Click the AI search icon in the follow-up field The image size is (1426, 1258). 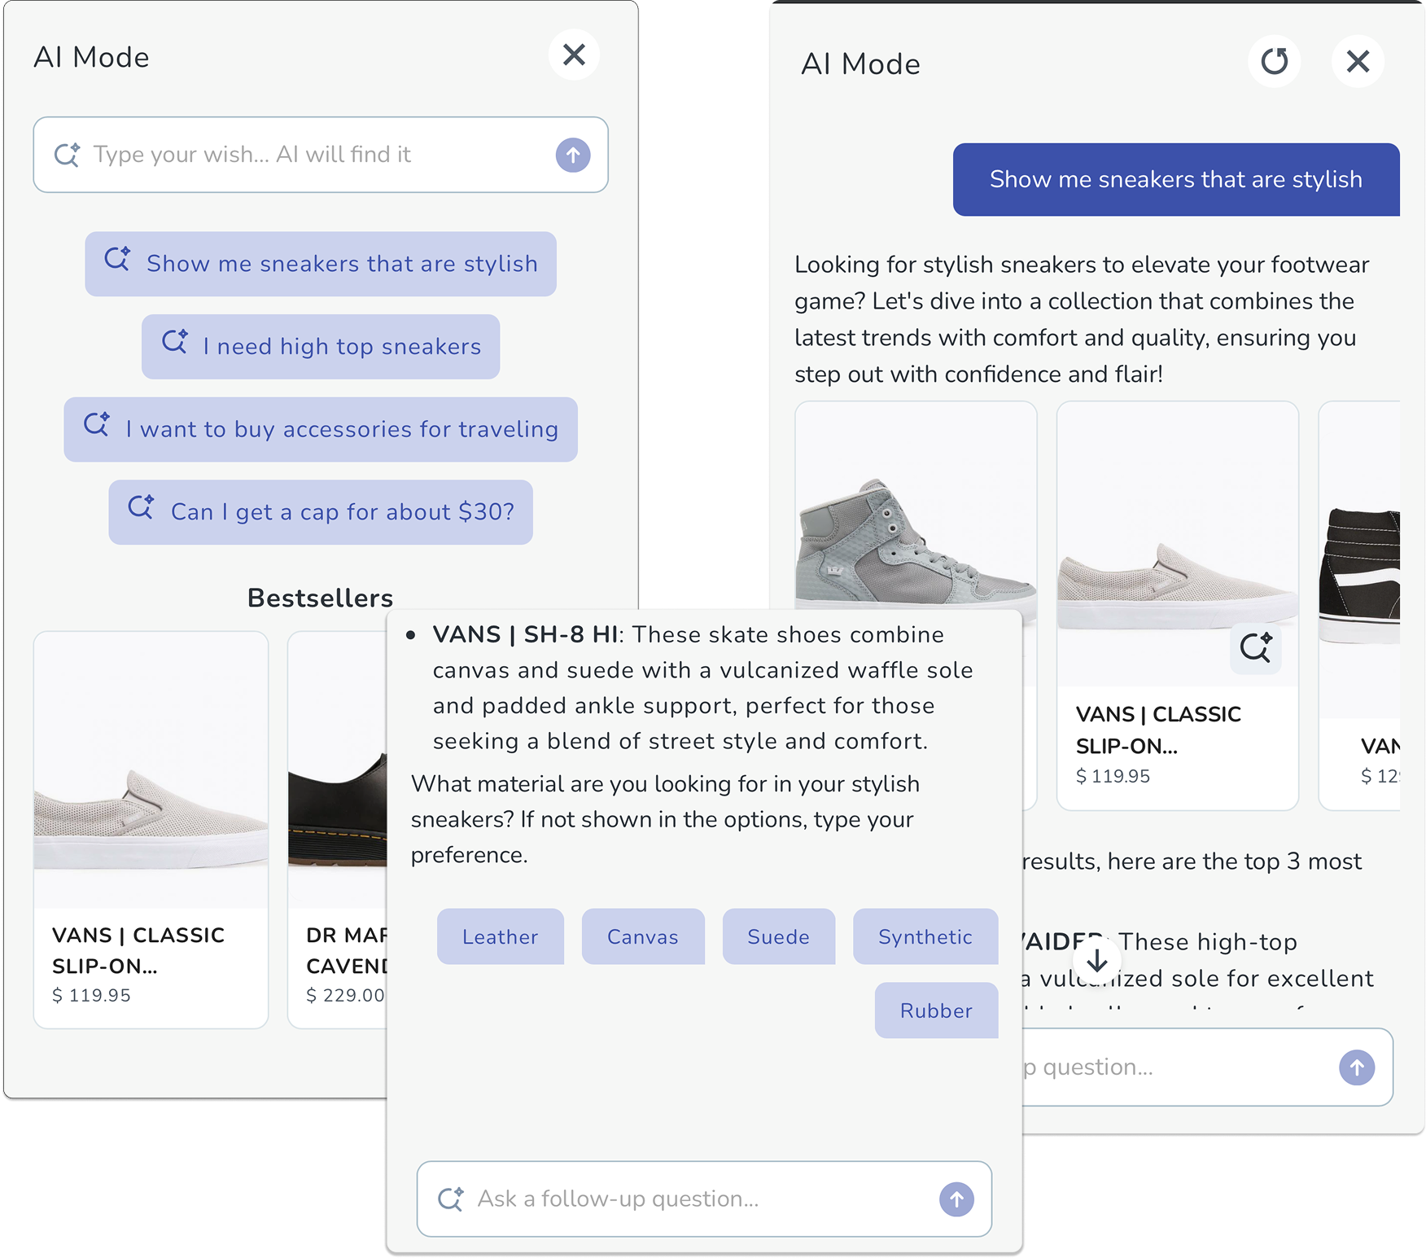pos(450,1199)
